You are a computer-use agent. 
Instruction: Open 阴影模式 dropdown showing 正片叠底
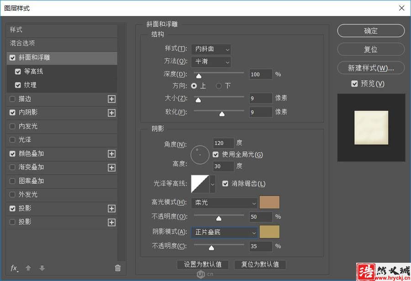point(224,232)
